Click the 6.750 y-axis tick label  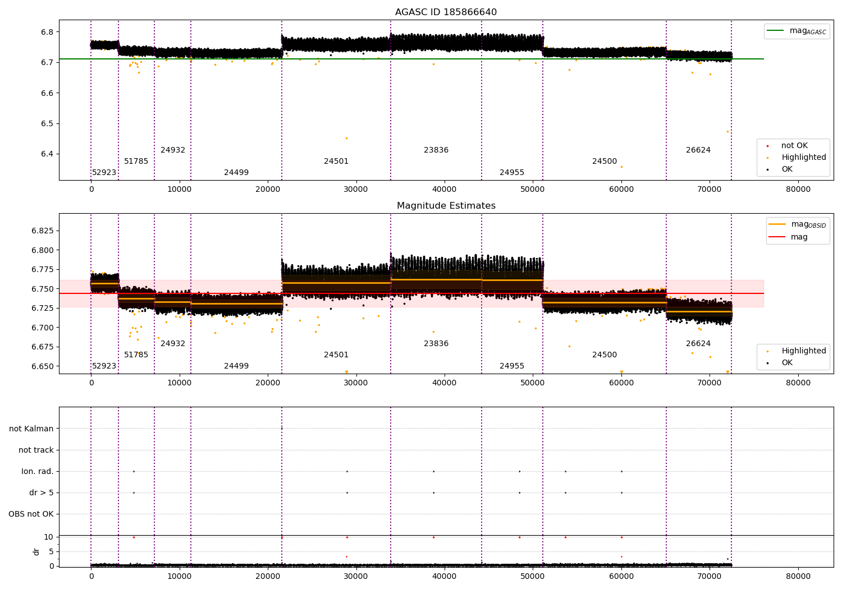click(42, 289)
